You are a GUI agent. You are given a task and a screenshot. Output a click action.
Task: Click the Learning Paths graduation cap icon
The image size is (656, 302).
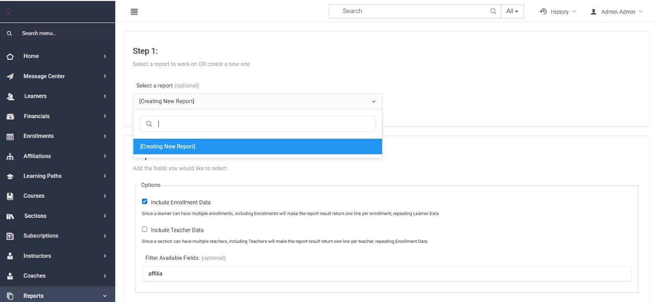(10, 176)
